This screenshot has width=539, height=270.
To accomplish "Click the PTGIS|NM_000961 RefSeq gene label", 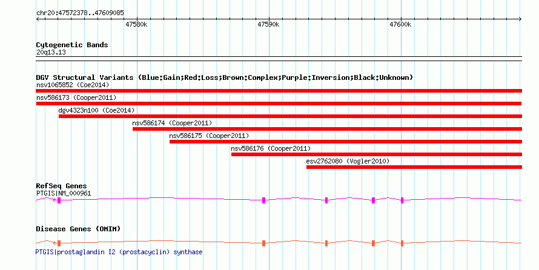I will pyautogui.click(x=64, y=193).
